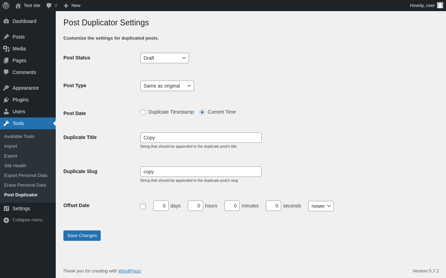Viewport: 446px width, 278px height.
Task: Click the WordPress logo icon
Action: point(6,6)
